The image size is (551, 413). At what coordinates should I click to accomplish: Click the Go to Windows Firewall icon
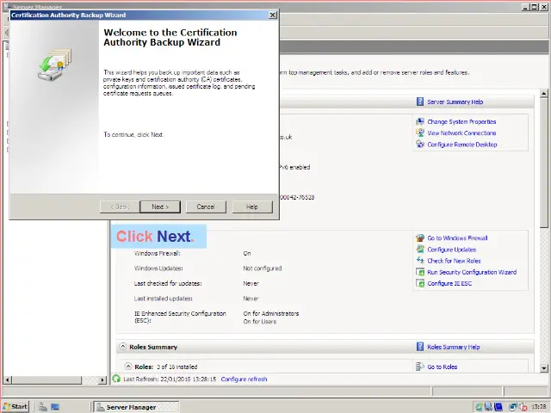coord(420,237)
